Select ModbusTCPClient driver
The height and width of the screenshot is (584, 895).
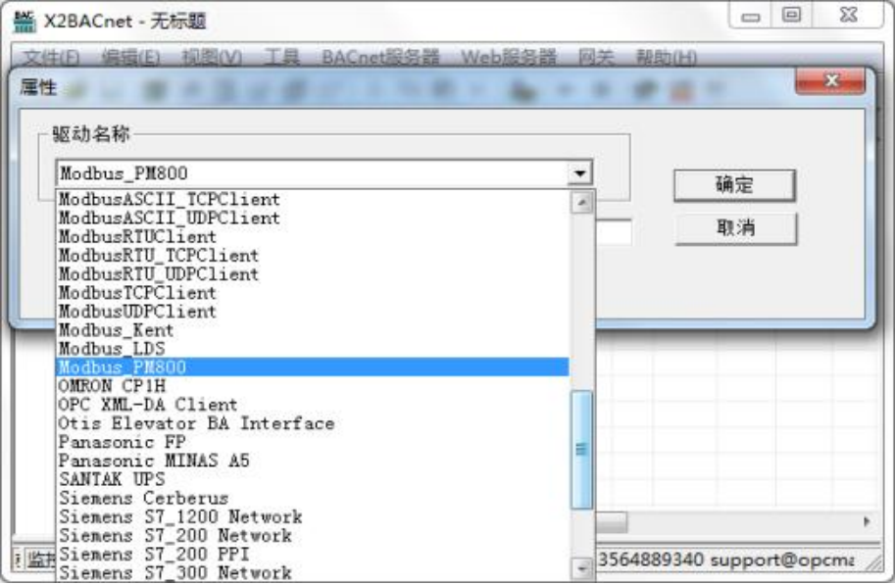[x=313, y=293]
